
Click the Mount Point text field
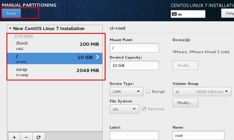tap(134, 48)
